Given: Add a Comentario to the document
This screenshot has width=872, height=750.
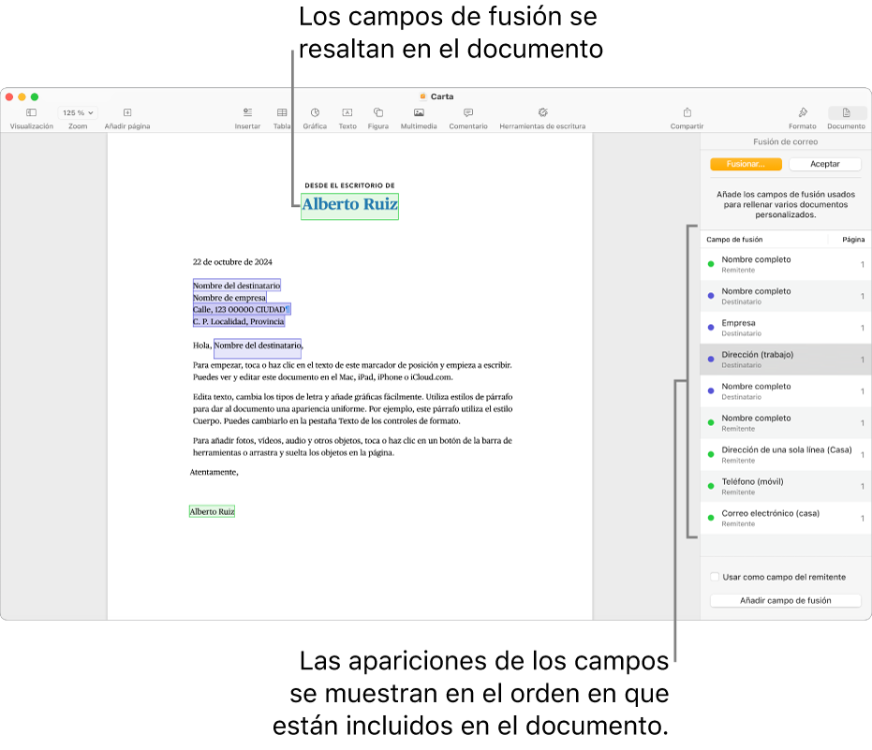Looking at the screenshot, I should [x=468, y=113].
